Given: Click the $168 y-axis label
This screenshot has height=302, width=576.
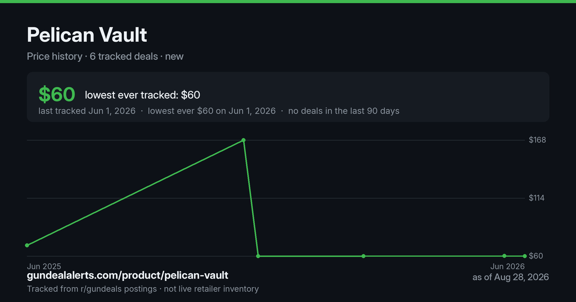Looking at the screenshot, I should tap(537, 140).
